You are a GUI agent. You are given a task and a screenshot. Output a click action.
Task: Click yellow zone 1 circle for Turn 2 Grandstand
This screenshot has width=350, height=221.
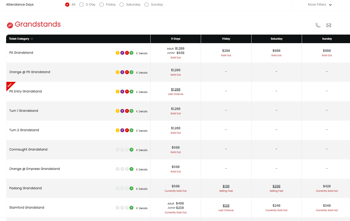118,130
